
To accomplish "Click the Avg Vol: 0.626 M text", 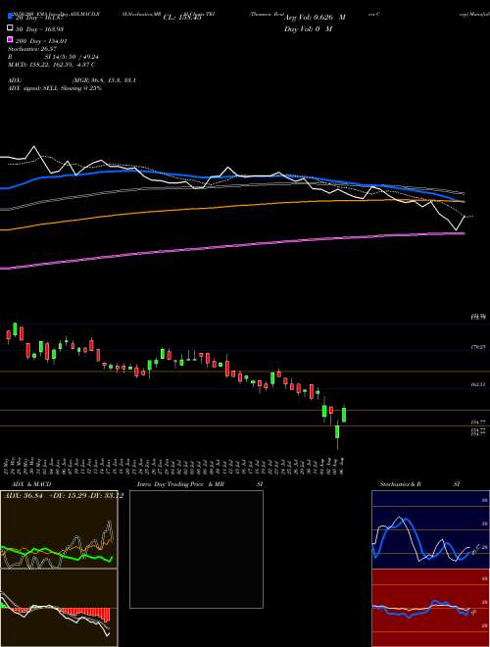I will (315, 17).
